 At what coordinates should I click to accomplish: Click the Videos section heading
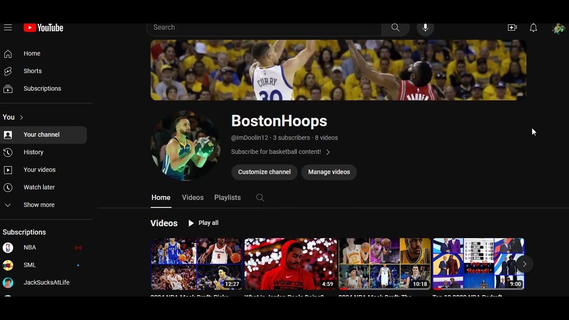click(164, 224)
